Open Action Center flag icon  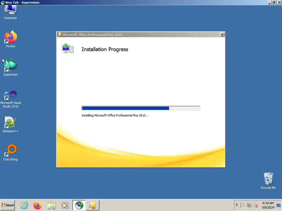coord(242,205)
